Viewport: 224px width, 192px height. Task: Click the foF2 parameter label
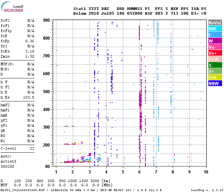5,20
